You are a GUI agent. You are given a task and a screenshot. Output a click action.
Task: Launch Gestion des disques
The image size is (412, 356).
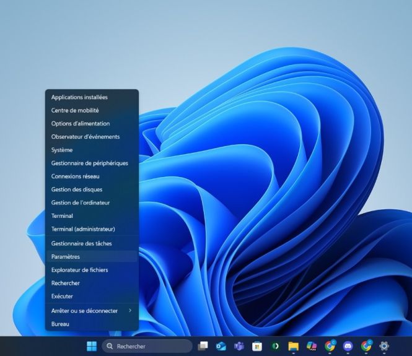coord(92,189)
